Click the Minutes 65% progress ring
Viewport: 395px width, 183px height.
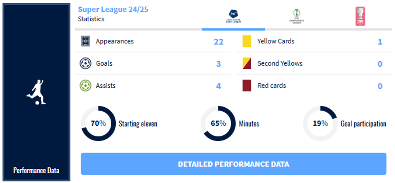pos(218,123)
